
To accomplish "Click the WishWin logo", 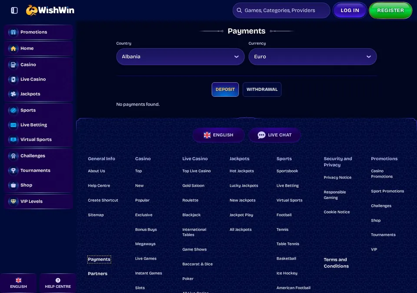I will click(50, 10).
